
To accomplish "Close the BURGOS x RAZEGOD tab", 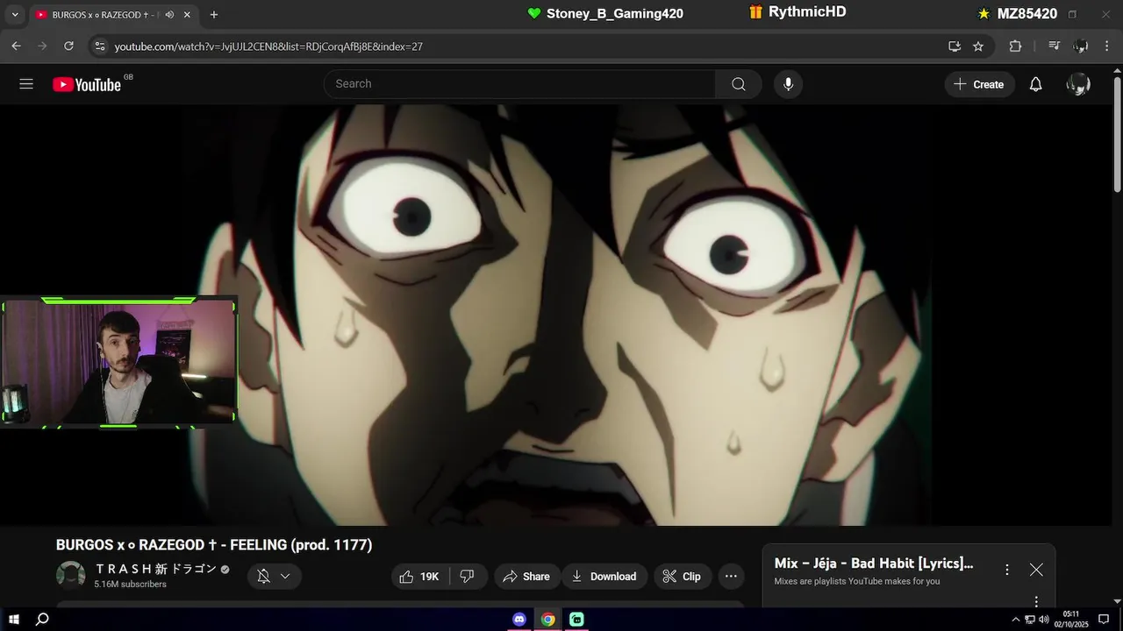I will pyautogui.click(x=187, y=15).
